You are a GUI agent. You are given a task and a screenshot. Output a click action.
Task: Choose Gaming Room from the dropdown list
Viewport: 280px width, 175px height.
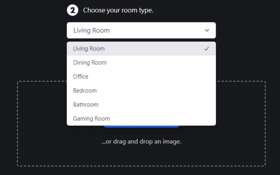click(x=141, y=119)
